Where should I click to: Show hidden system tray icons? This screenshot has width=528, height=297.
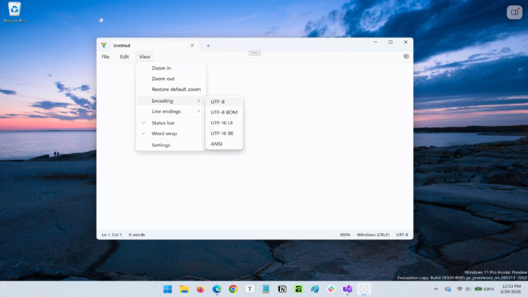tap(436, 289)
